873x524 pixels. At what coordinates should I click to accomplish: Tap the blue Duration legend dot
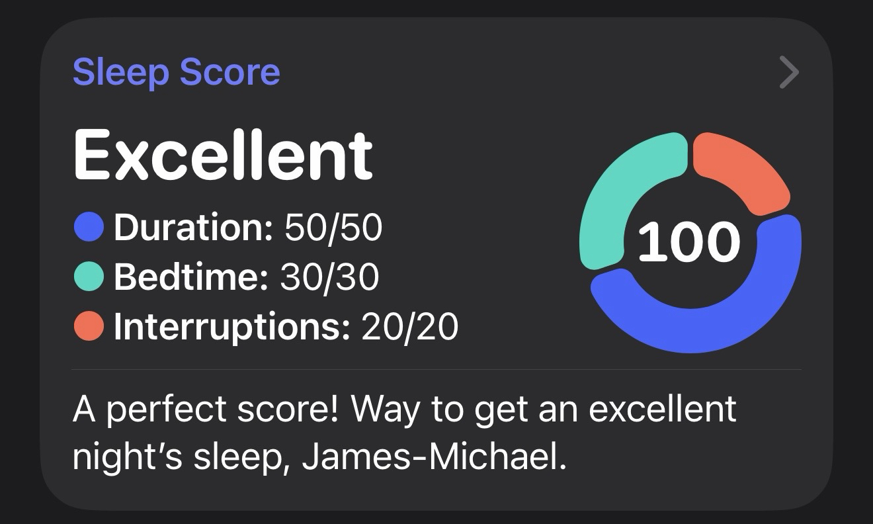[88, 227]
